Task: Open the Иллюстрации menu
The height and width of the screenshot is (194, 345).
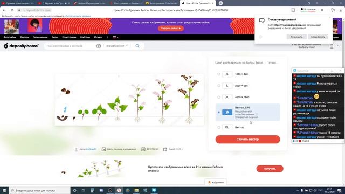Action: click(69, 37)
